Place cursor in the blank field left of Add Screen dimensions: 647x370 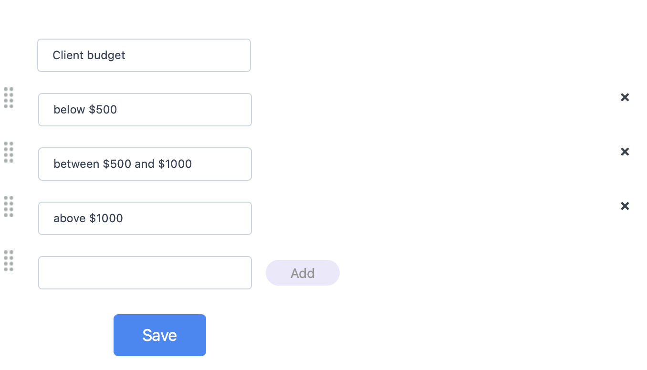pos(145,273)
